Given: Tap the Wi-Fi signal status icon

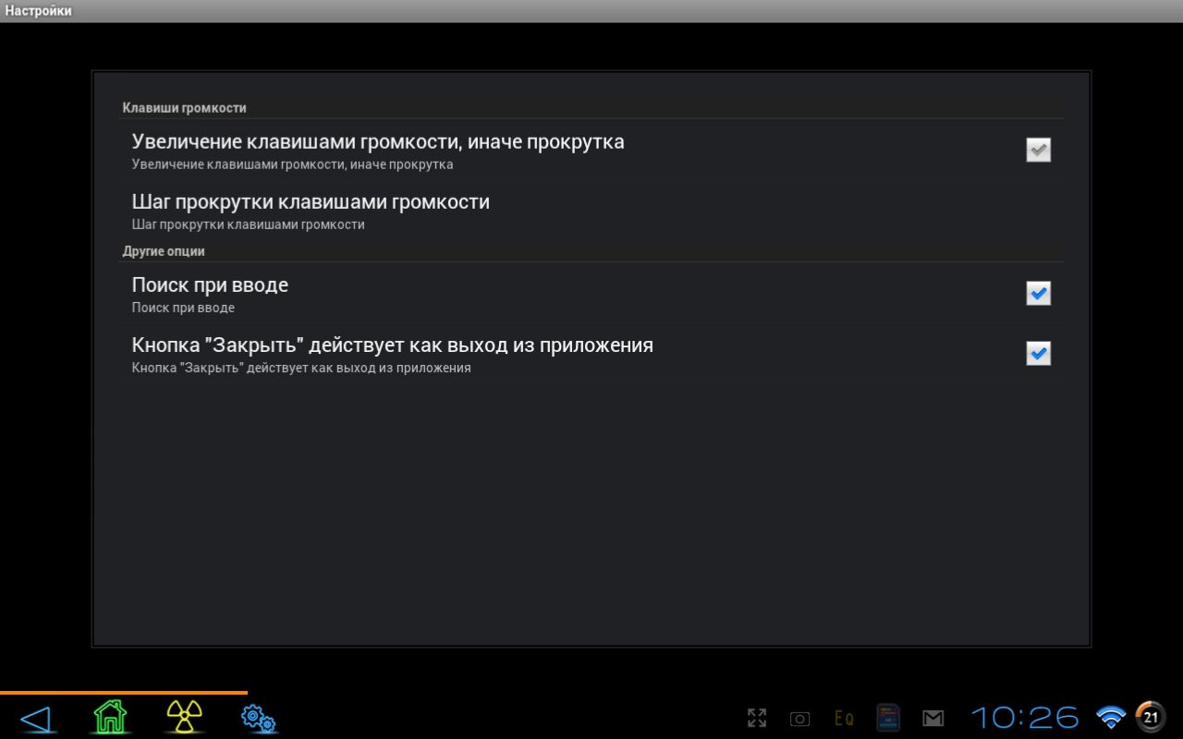Looking at the screenshot, I should point(1110,717).
